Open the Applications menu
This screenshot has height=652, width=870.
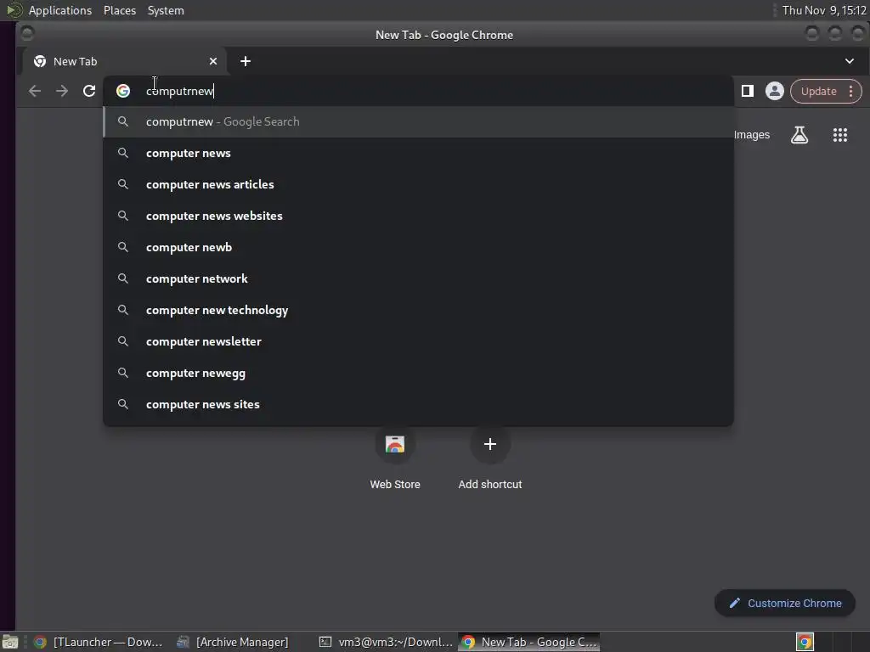pos(60,10)
